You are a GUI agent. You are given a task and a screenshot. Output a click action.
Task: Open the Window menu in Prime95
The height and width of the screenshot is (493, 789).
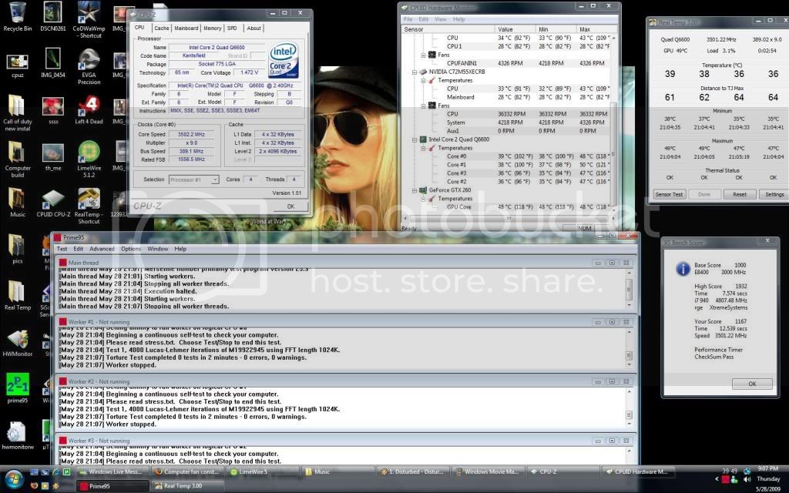(x=157, y=249)
